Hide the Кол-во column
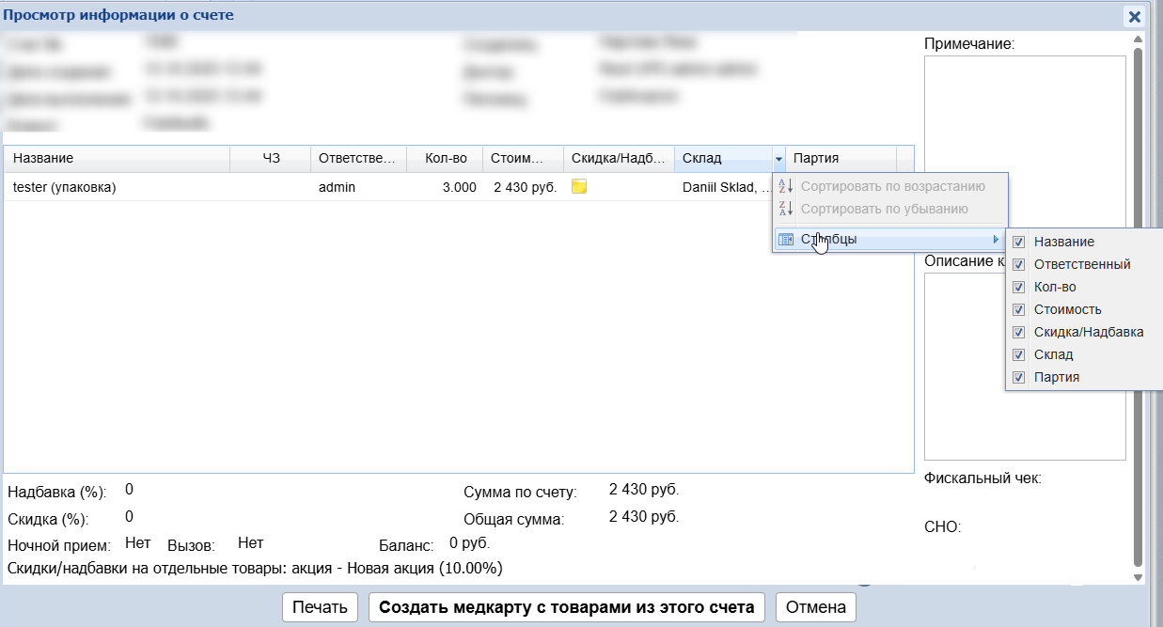This screenshot has height=627, width=1163. coord(1019,287)
